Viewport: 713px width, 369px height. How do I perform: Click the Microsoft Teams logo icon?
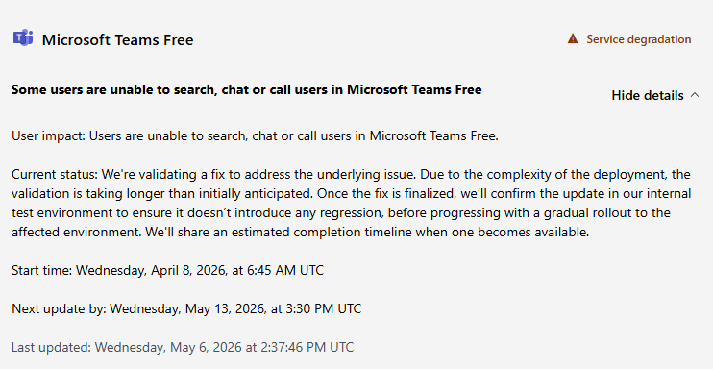23,37
